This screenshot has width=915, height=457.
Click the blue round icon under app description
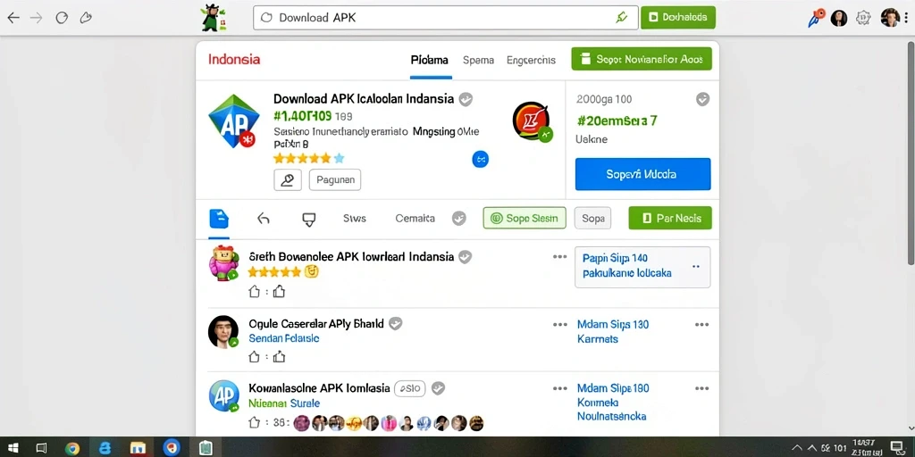480,159
